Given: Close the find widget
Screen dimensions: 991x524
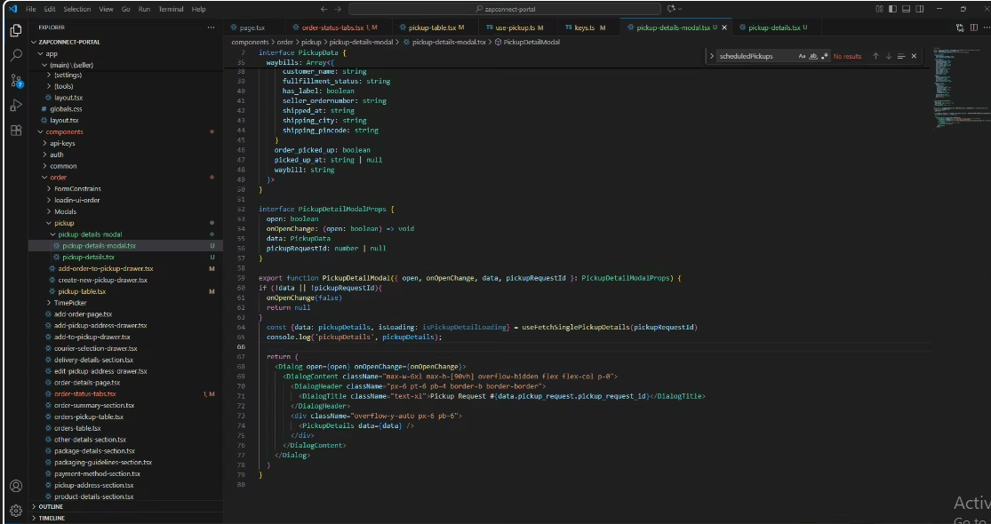Looking at the screenshot, I should pos(915,56).
